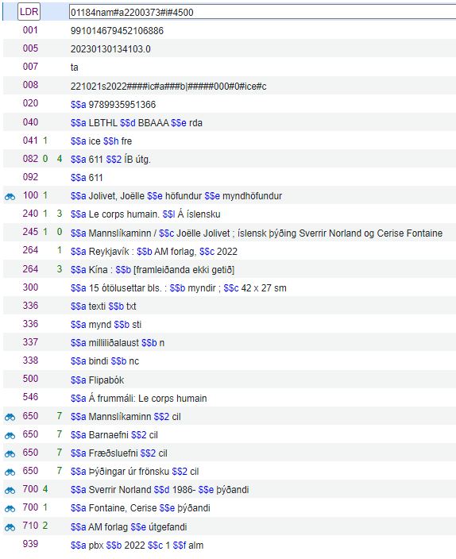This screenshot has width=456, height=559.
Task: Click field 338 bindi nc row
Action: (x=105, y=361)
